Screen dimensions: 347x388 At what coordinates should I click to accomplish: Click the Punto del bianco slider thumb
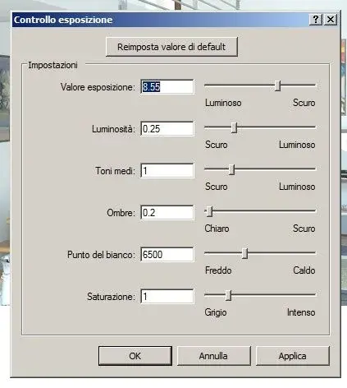[x=245, y=253]
